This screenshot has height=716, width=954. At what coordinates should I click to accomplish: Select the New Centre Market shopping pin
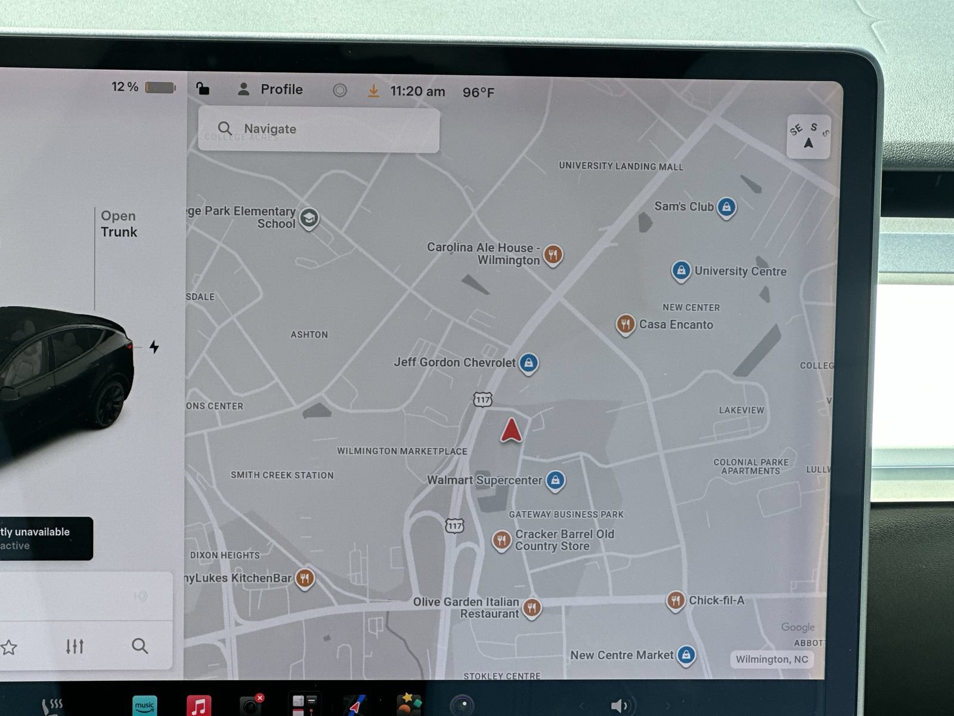point(686,655)
